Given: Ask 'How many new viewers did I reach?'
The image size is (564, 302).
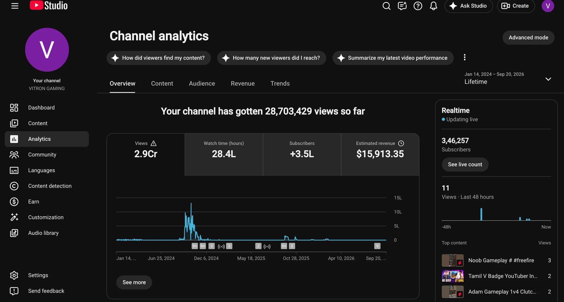Looking at the screenshot, I should (272, 58).
